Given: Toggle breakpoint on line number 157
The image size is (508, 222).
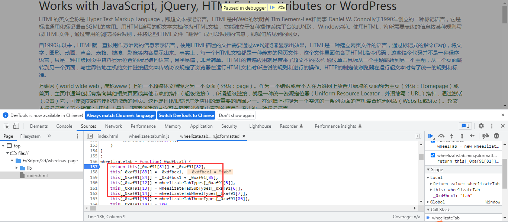Looking at the screenshot, I should point(93,167).
